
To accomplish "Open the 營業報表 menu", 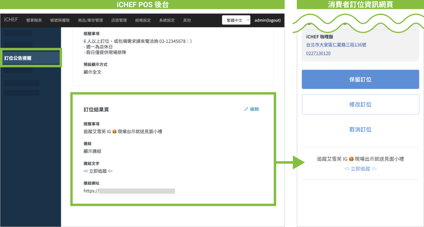I will click(34, 20).
